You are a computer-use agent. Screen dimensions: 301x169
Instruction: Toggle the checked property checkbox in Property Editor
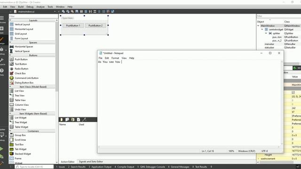293,92
